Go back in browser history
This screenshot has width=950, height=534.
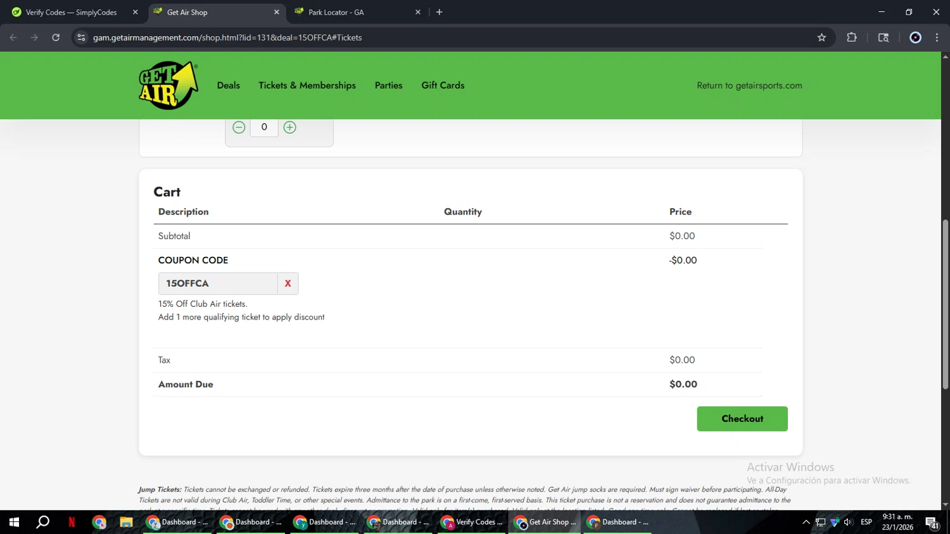[13, 37]
